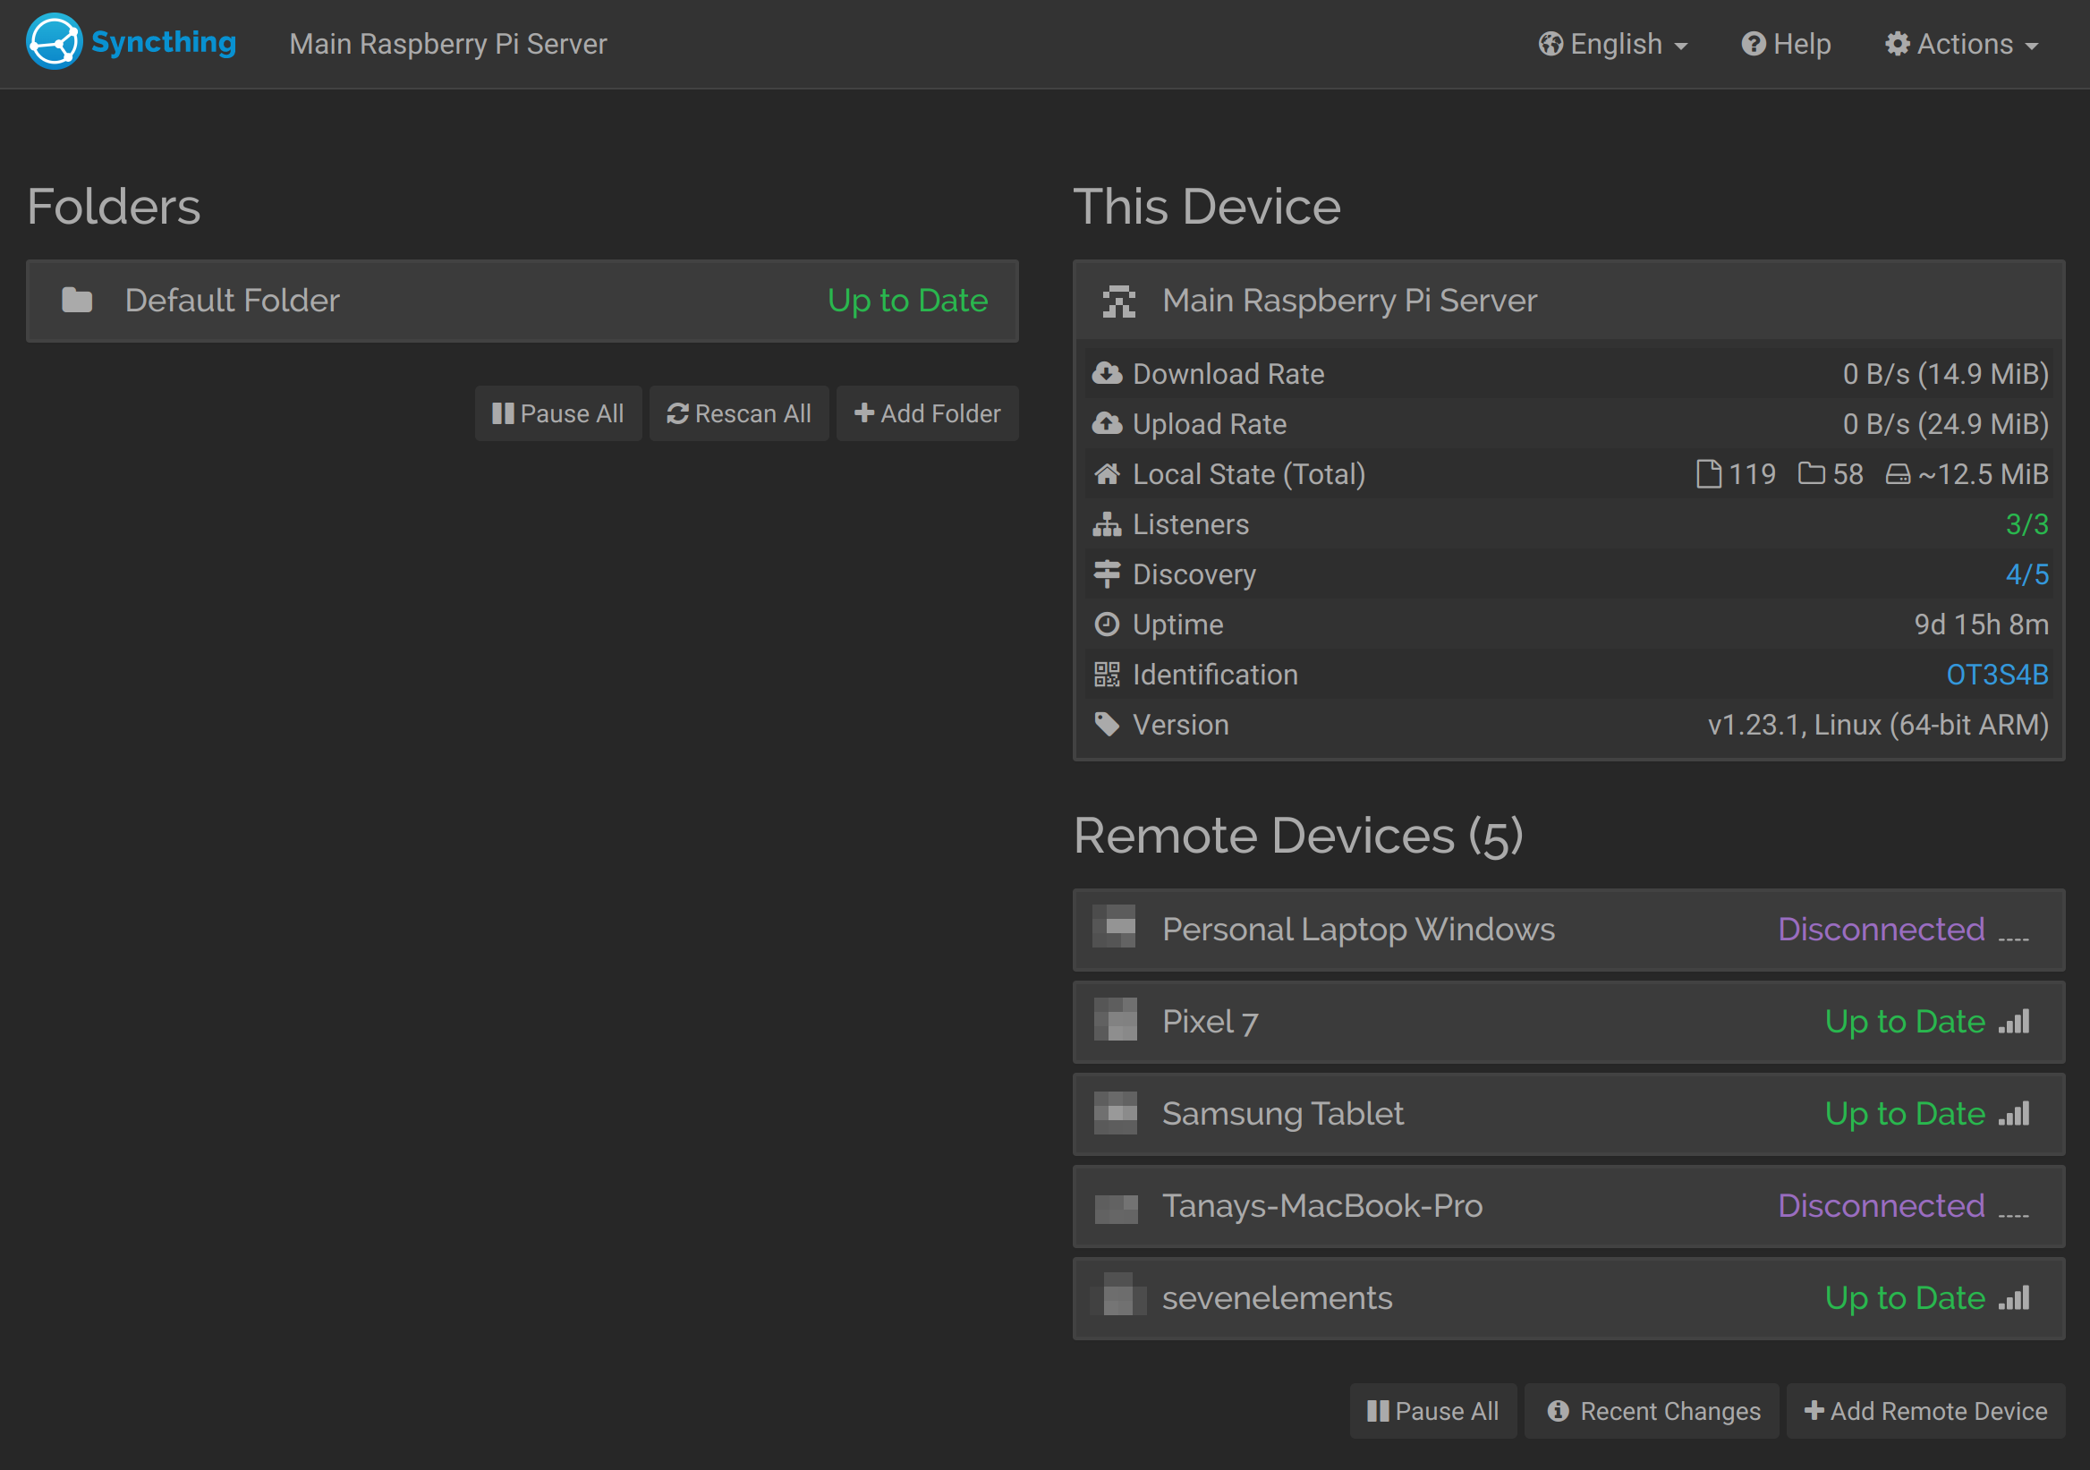Click the Listeners network icon
The height and width of the screenshot is (1470, 2090).
[x=1107, y=524]
